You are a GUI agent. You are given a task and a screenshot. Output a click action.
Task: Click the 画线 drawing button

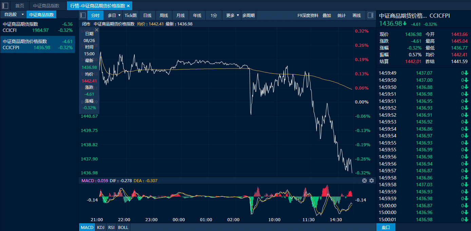pyautogui.click(x=357, y=15)
